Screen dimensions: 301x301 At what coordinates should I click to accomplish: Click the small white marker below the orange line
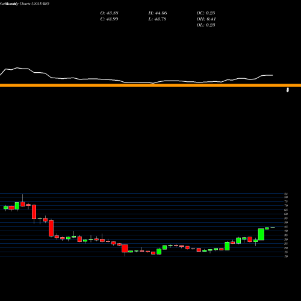[288, 90]
